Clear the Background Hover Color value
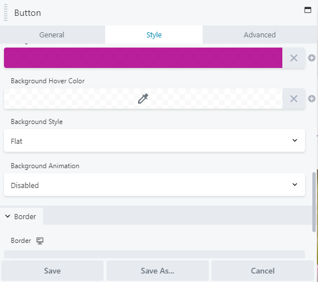The width and height of the screenshot is (318, 282). (294, 99)
